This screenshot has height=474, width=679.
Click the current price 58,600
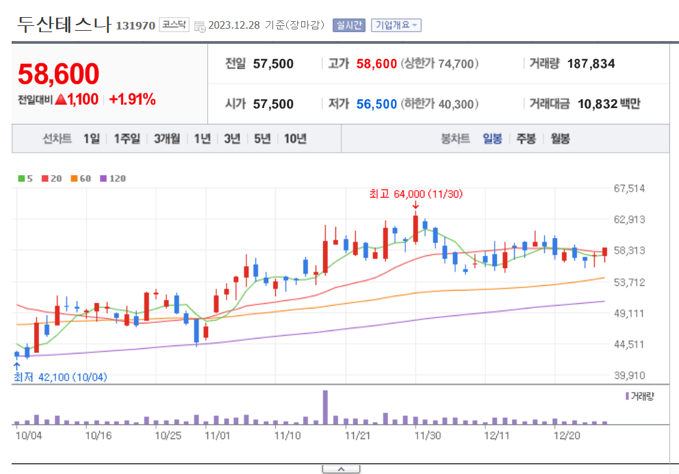tap(58, 74)
